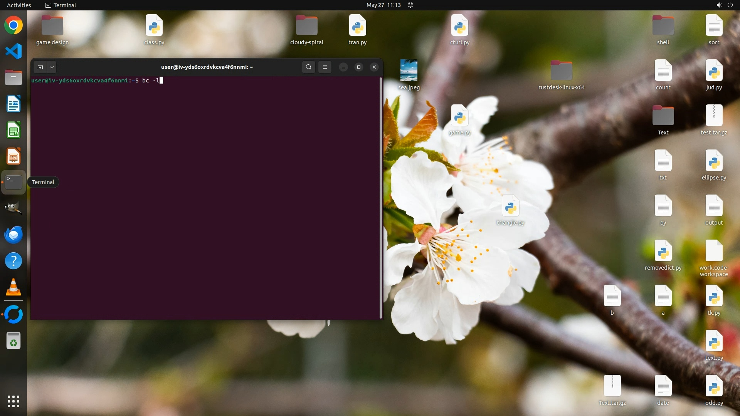Click the terminal search icon
The height and width of the screenshot is (416, 740).
[x=308, y=67]
